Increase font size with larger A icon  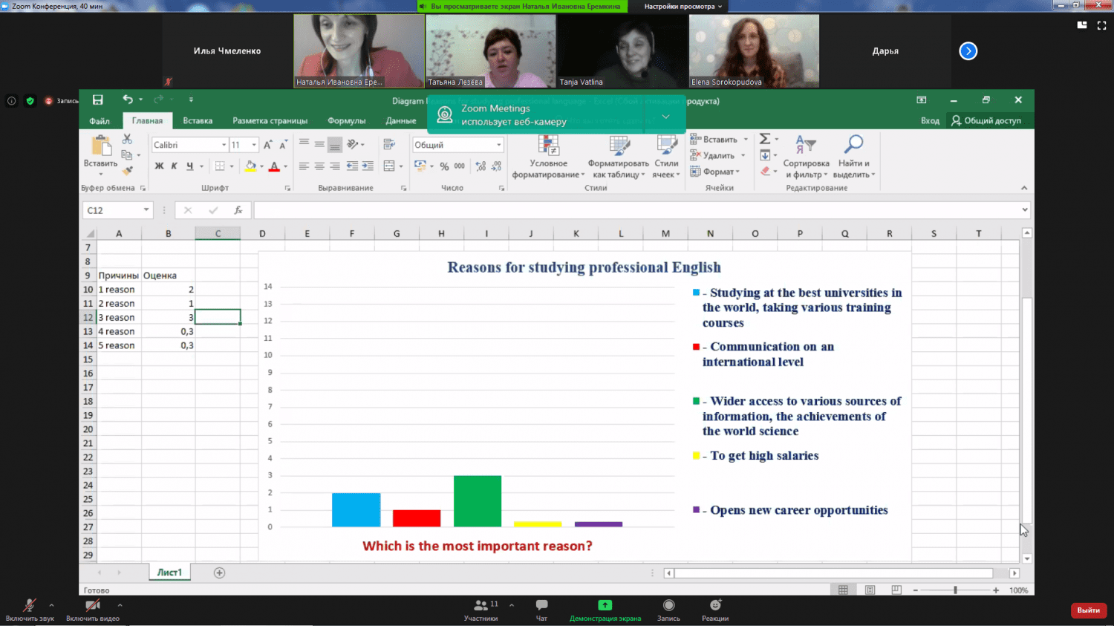pyautogui.click(x=268, y=145)
